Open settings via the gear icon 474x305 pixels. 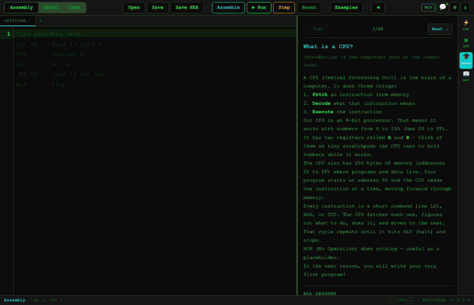coord(455,7)
